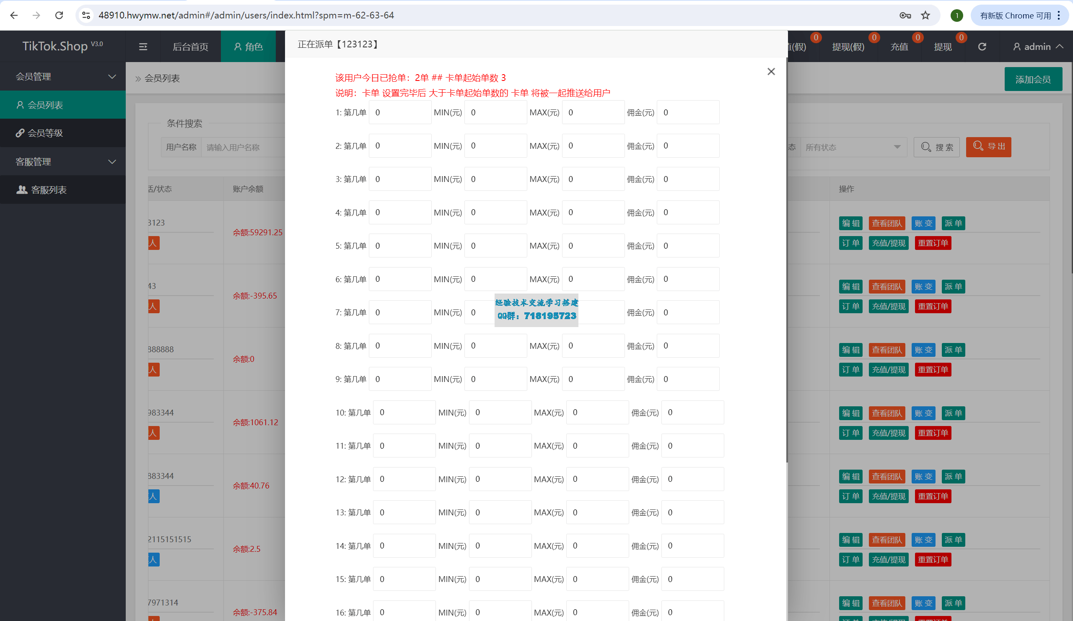The image size is (1073, 621).
Task: Open site information icon in address bar
Action: [86, 16]
